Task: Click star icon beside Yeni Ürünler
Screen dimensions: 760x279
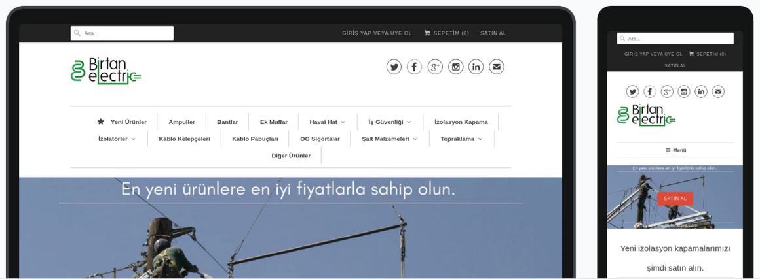Action: tap(101, 122)
